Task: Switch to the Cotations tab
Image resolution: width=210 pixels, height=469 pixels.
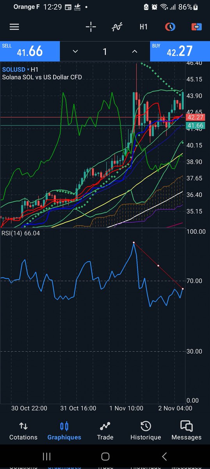Action: pyautogui.click(x=23, y=431)
